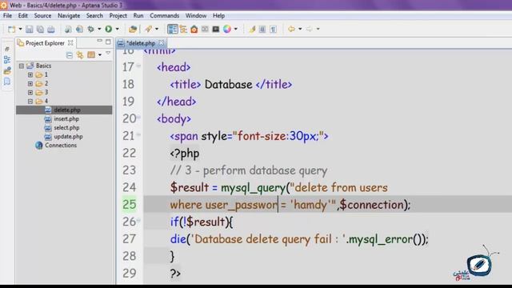Open the Back history dropdown arrow
This screenshot has width=512, height=288.
coord(300,29)
